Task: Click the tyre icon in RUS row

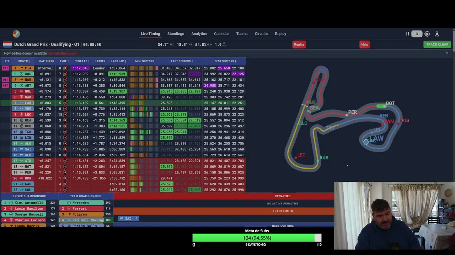Action: click(65, 74)
